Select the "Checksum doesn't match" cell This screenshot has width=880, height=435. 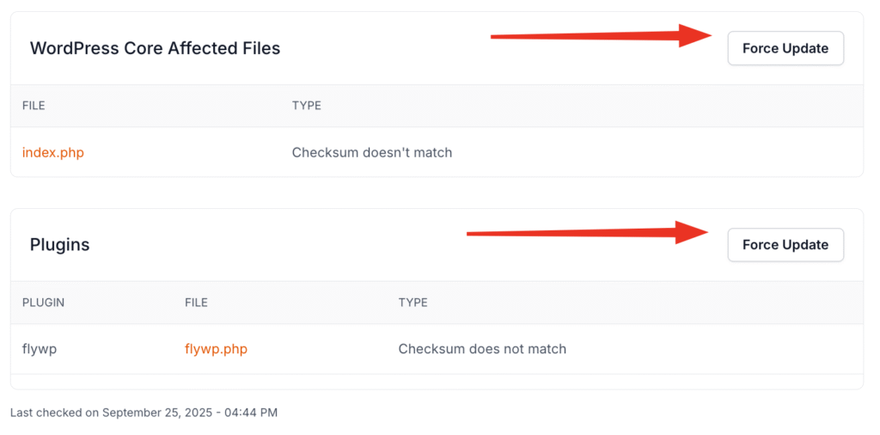coord(371,153)
